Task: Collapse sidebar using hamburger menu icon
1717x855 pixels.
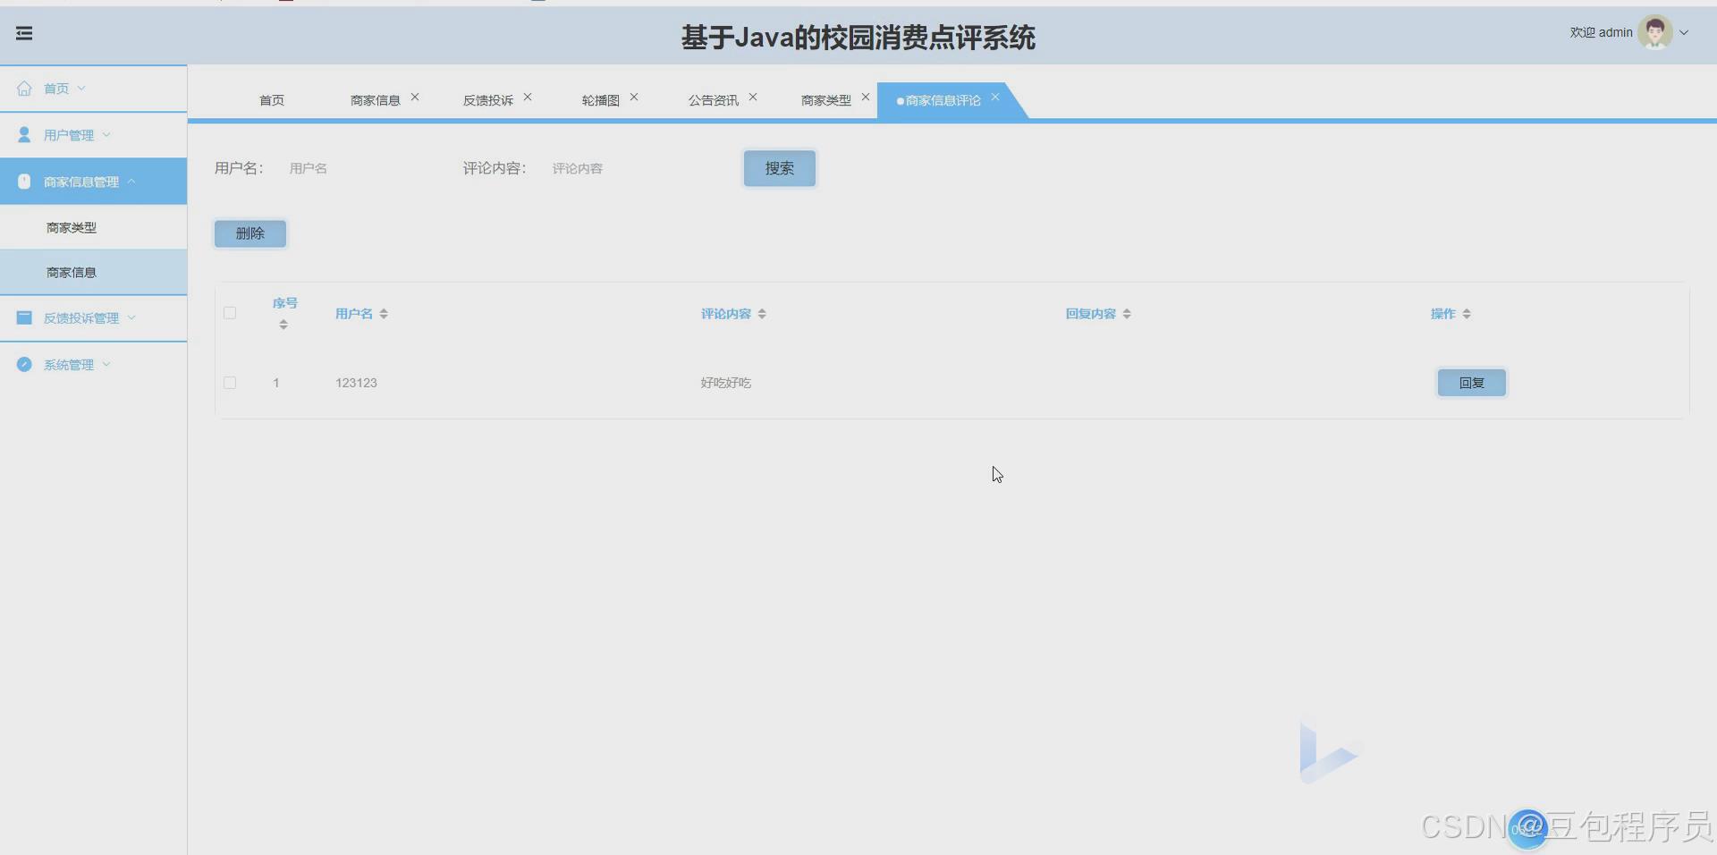Action: (x=24, y=33)
